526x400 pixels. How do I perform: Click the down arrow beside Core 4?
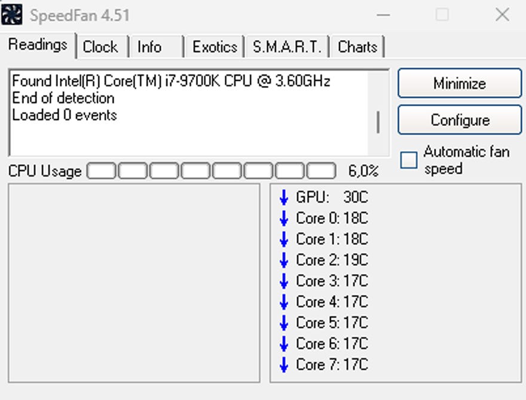[284, 302]
